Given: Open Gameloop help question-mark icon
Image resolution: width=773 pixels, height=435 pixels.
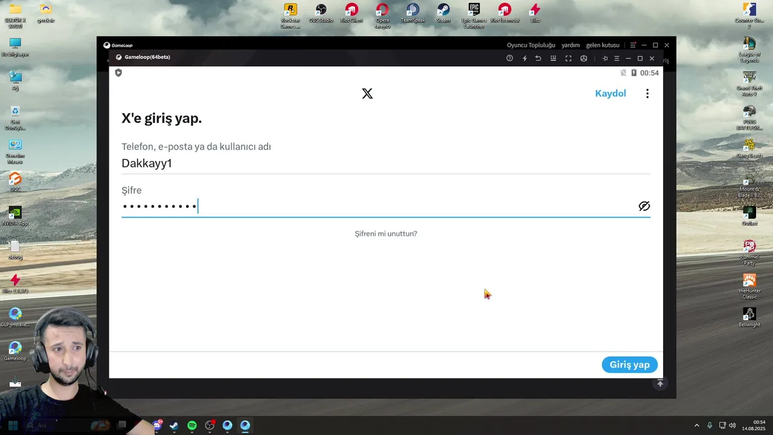Looking at the screenshot, I should pos(510,59).
